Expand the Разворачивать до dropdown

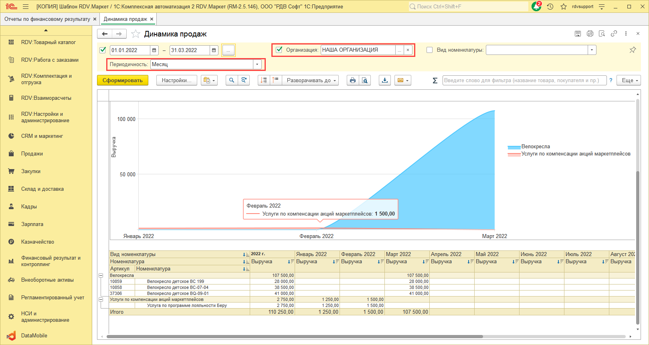click(311, 81)
